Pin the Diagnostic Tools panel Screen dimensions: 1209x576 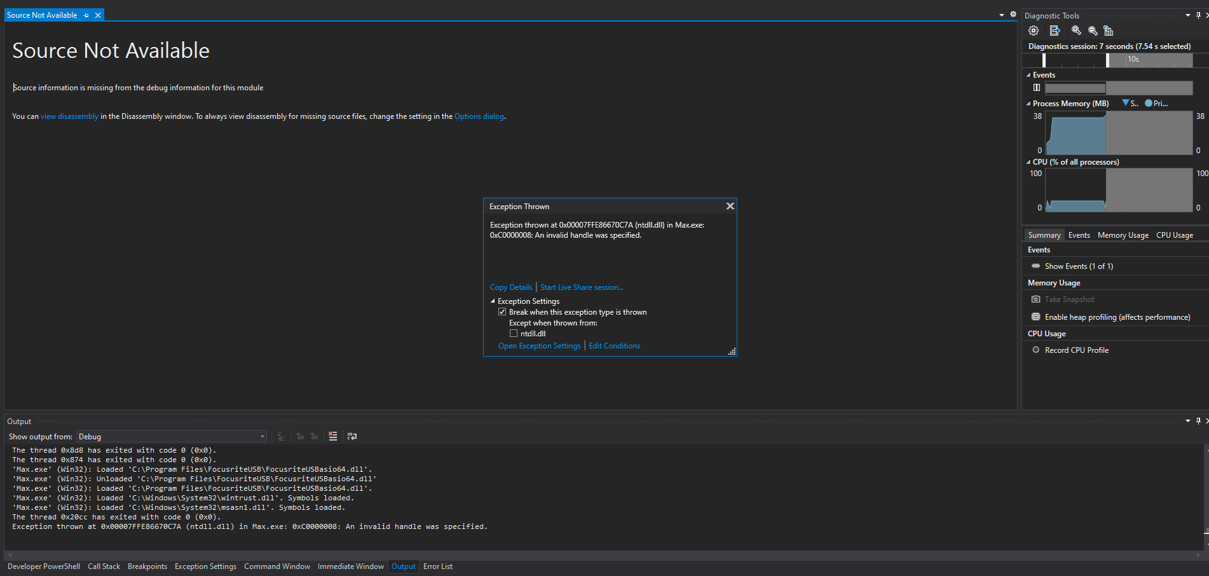point(1198,15)
